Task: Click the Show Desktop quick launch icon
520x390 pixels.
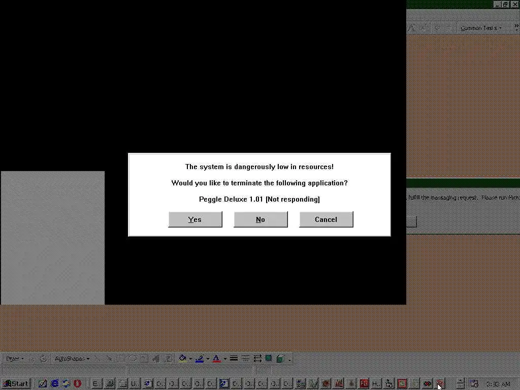Action: click(43, 384)
